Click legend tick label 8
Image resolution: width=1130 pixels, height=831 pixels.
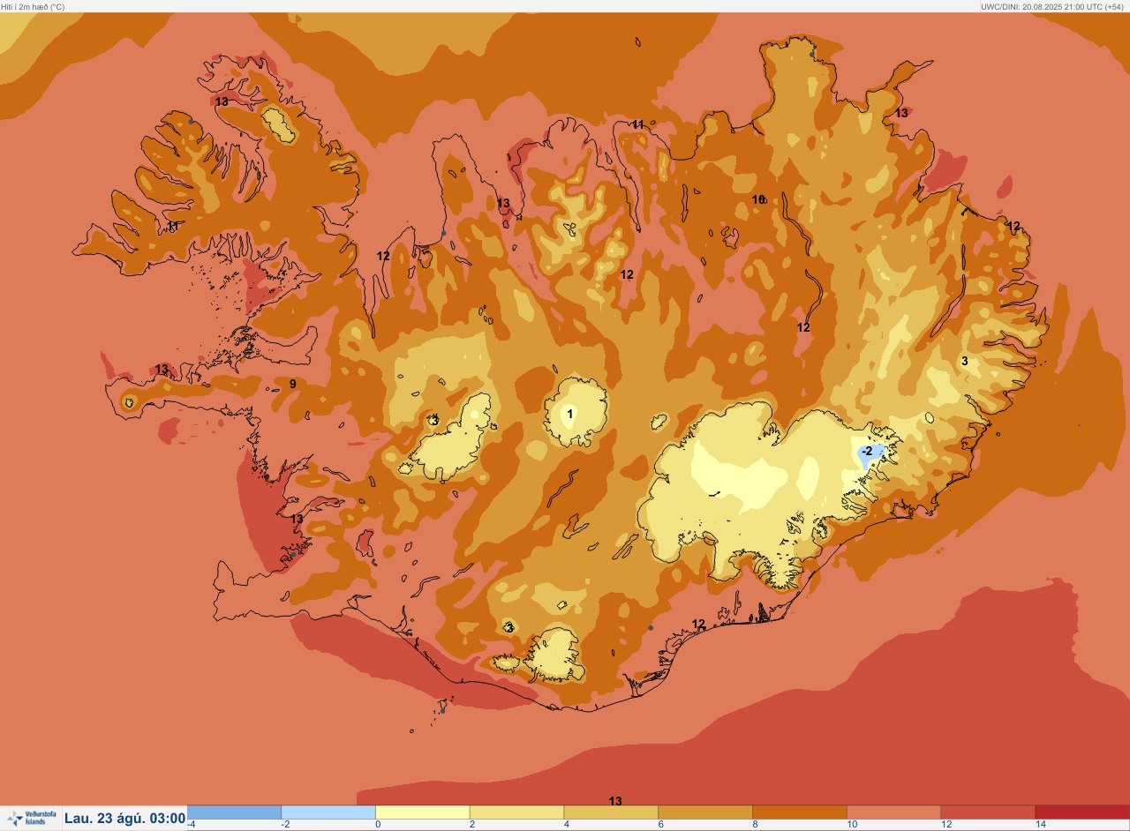pyautogui.click(x=755, y=825)
